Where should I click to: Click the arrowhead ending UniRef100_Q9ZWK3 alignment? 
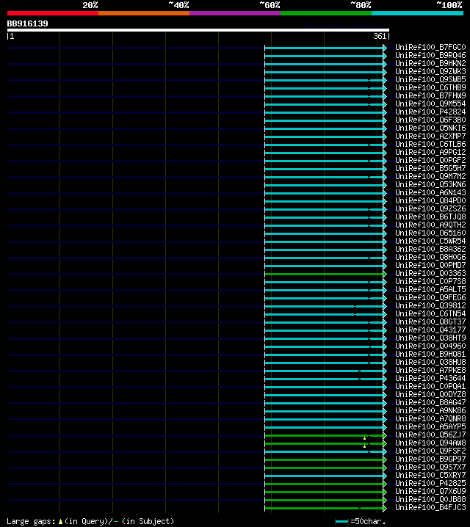coord(385,73)
